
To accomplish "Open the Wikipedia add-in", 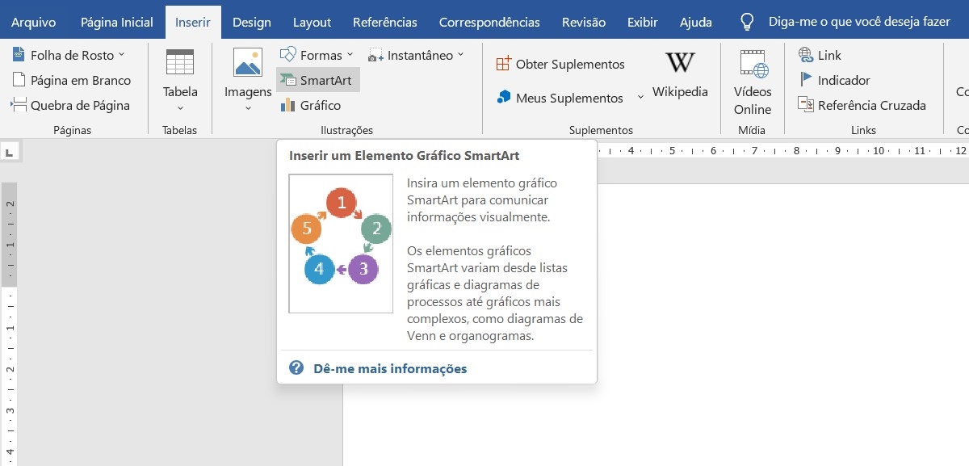I will (680, 74).
